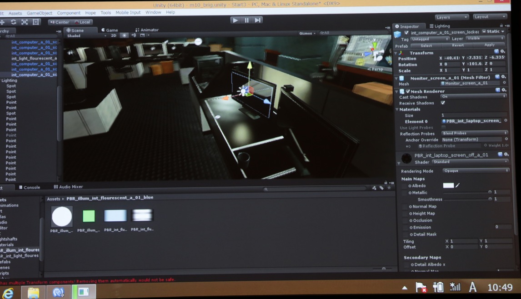Open the Transform component gear menu
This screenshot has height=299, width=521.
(x=503, y=52)
